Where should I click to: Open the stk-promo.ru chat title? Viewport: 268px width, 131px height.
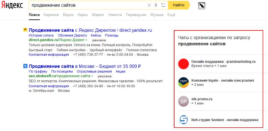202,99
